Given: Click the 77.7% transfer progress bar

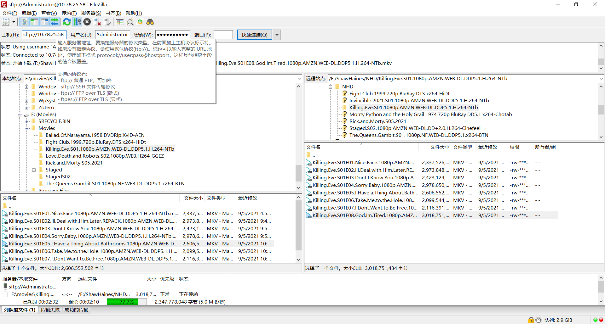Looking at the screenshot, I should click(x=127, y=302).
